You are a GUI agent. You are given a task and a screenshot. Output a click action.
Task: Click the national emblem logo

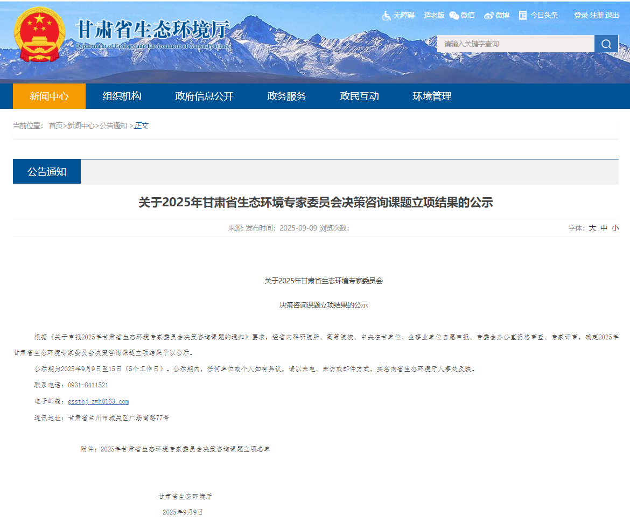39,35
